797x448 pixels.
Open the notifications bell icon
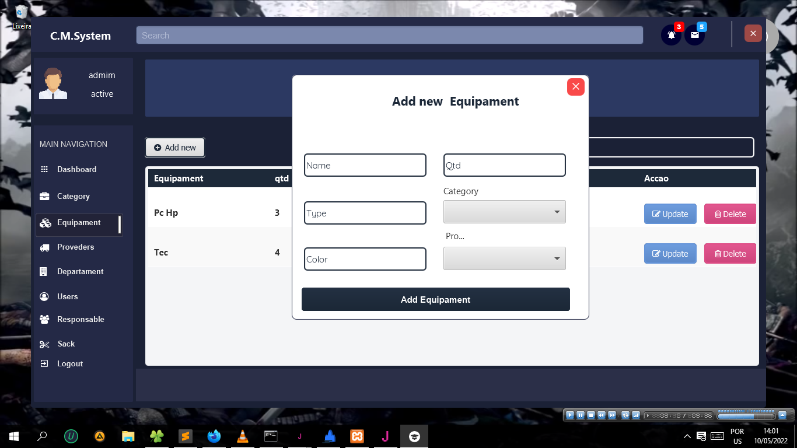[x=671, y=35]
